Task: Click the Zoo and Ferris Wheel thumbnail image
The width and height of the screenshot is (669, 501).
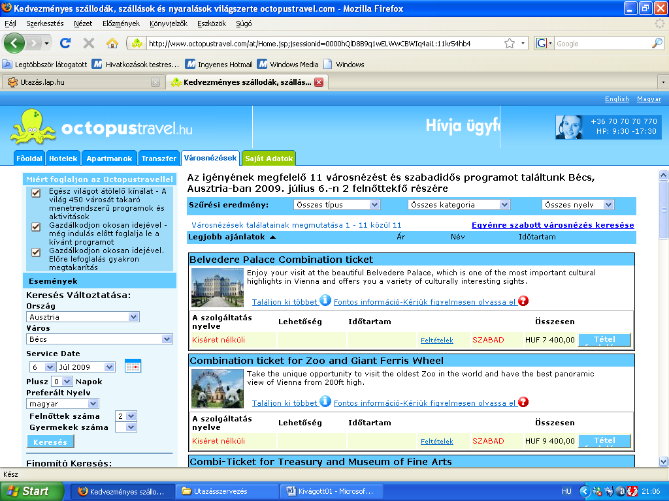Action: [x=217, y=389]
